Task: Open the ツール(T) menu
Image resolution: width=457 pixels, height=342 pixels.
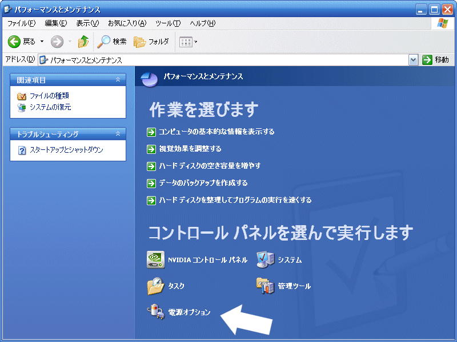Action: coord(168,23)
